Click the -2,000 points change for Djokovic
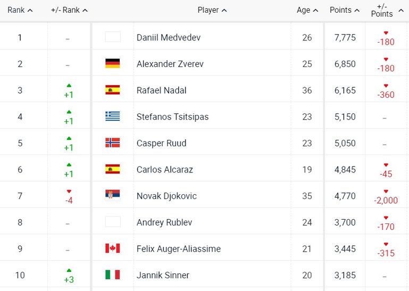Image resolution: width=409 pixels, height=291 pixels. [386, 200]
